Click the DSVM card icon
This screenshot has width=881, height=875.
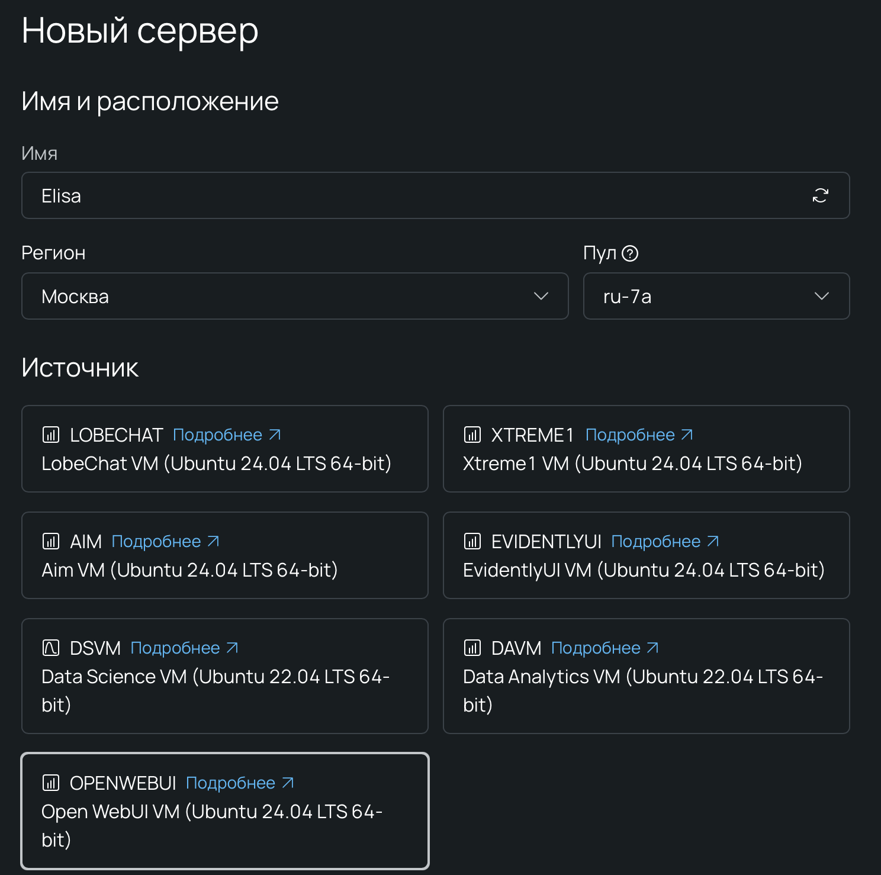click(51, 648)
